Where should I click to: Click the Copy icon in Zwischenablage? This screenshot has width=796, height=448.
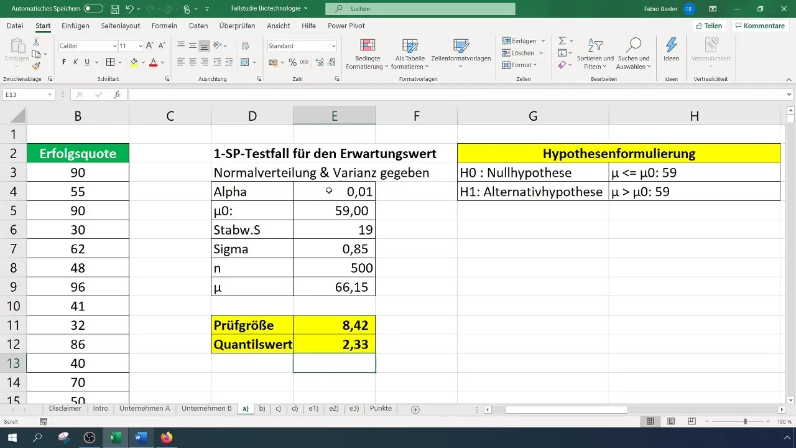(35, 54)
